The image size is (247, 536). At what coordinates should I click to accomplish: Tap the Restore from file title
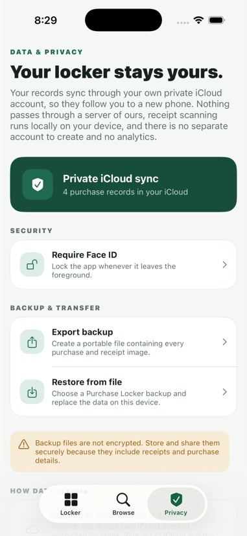point(87,382)
